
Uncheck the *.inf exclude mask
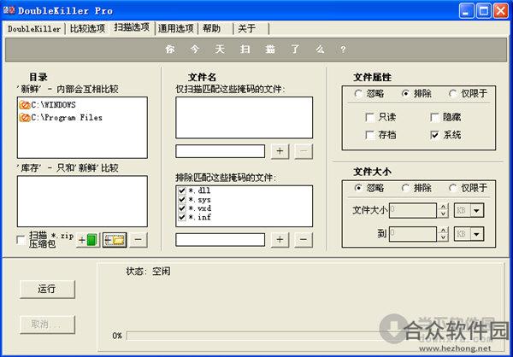tap(182, 217)
